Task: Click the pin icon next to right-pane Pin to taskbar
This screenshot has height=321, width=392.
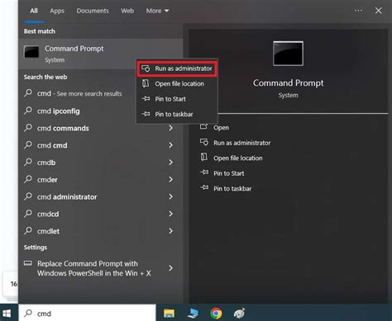Action: pyautogui.click(x=204, y=187)
